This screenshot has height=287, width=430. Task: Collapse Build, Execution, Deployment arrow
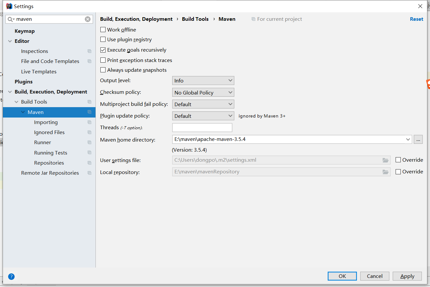coord(10,92)
